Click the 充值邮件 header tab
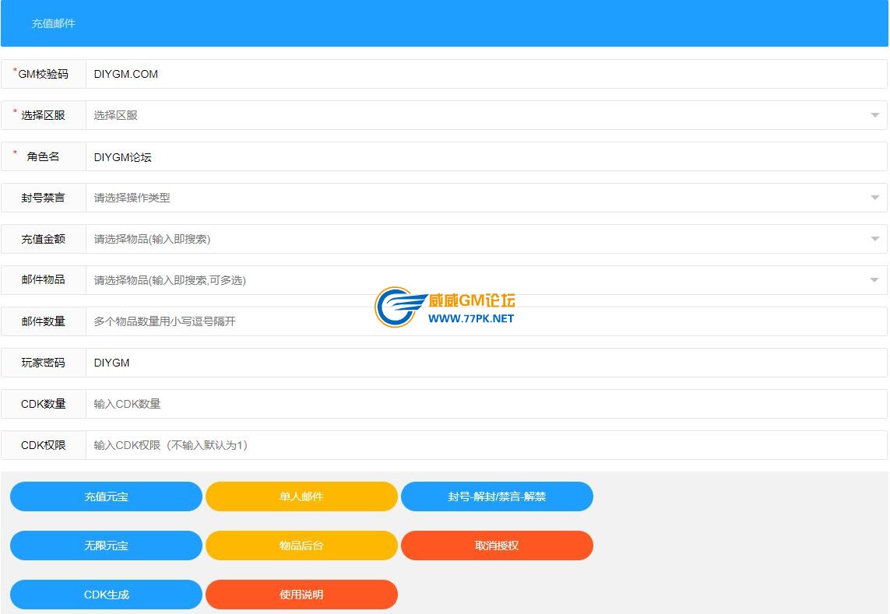This screenshot has height=614, width=890. 54,24
